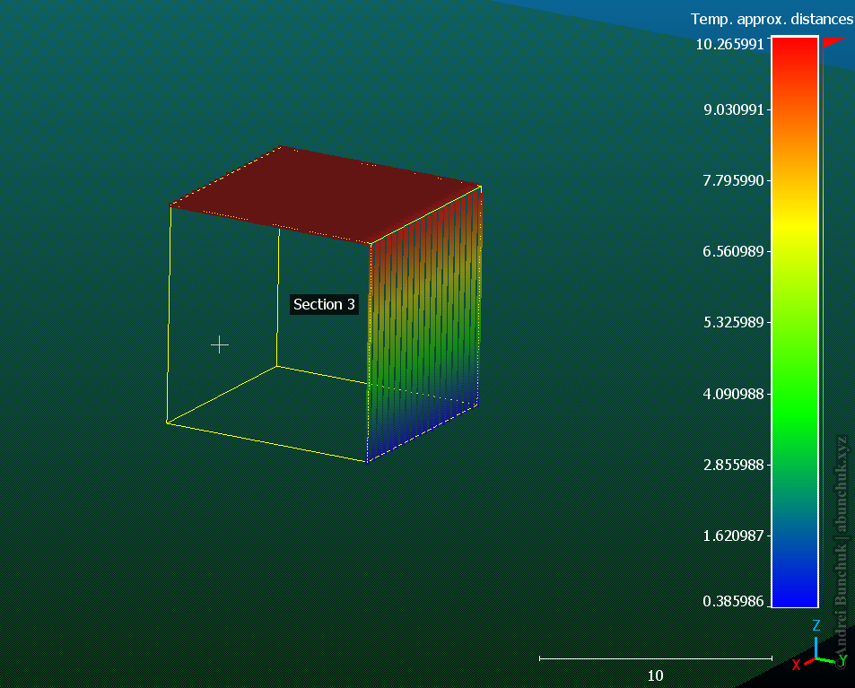This screenshot has width=855, height=688.
Task: Click the minimum value 0.385986
Action: coord(733,601)
